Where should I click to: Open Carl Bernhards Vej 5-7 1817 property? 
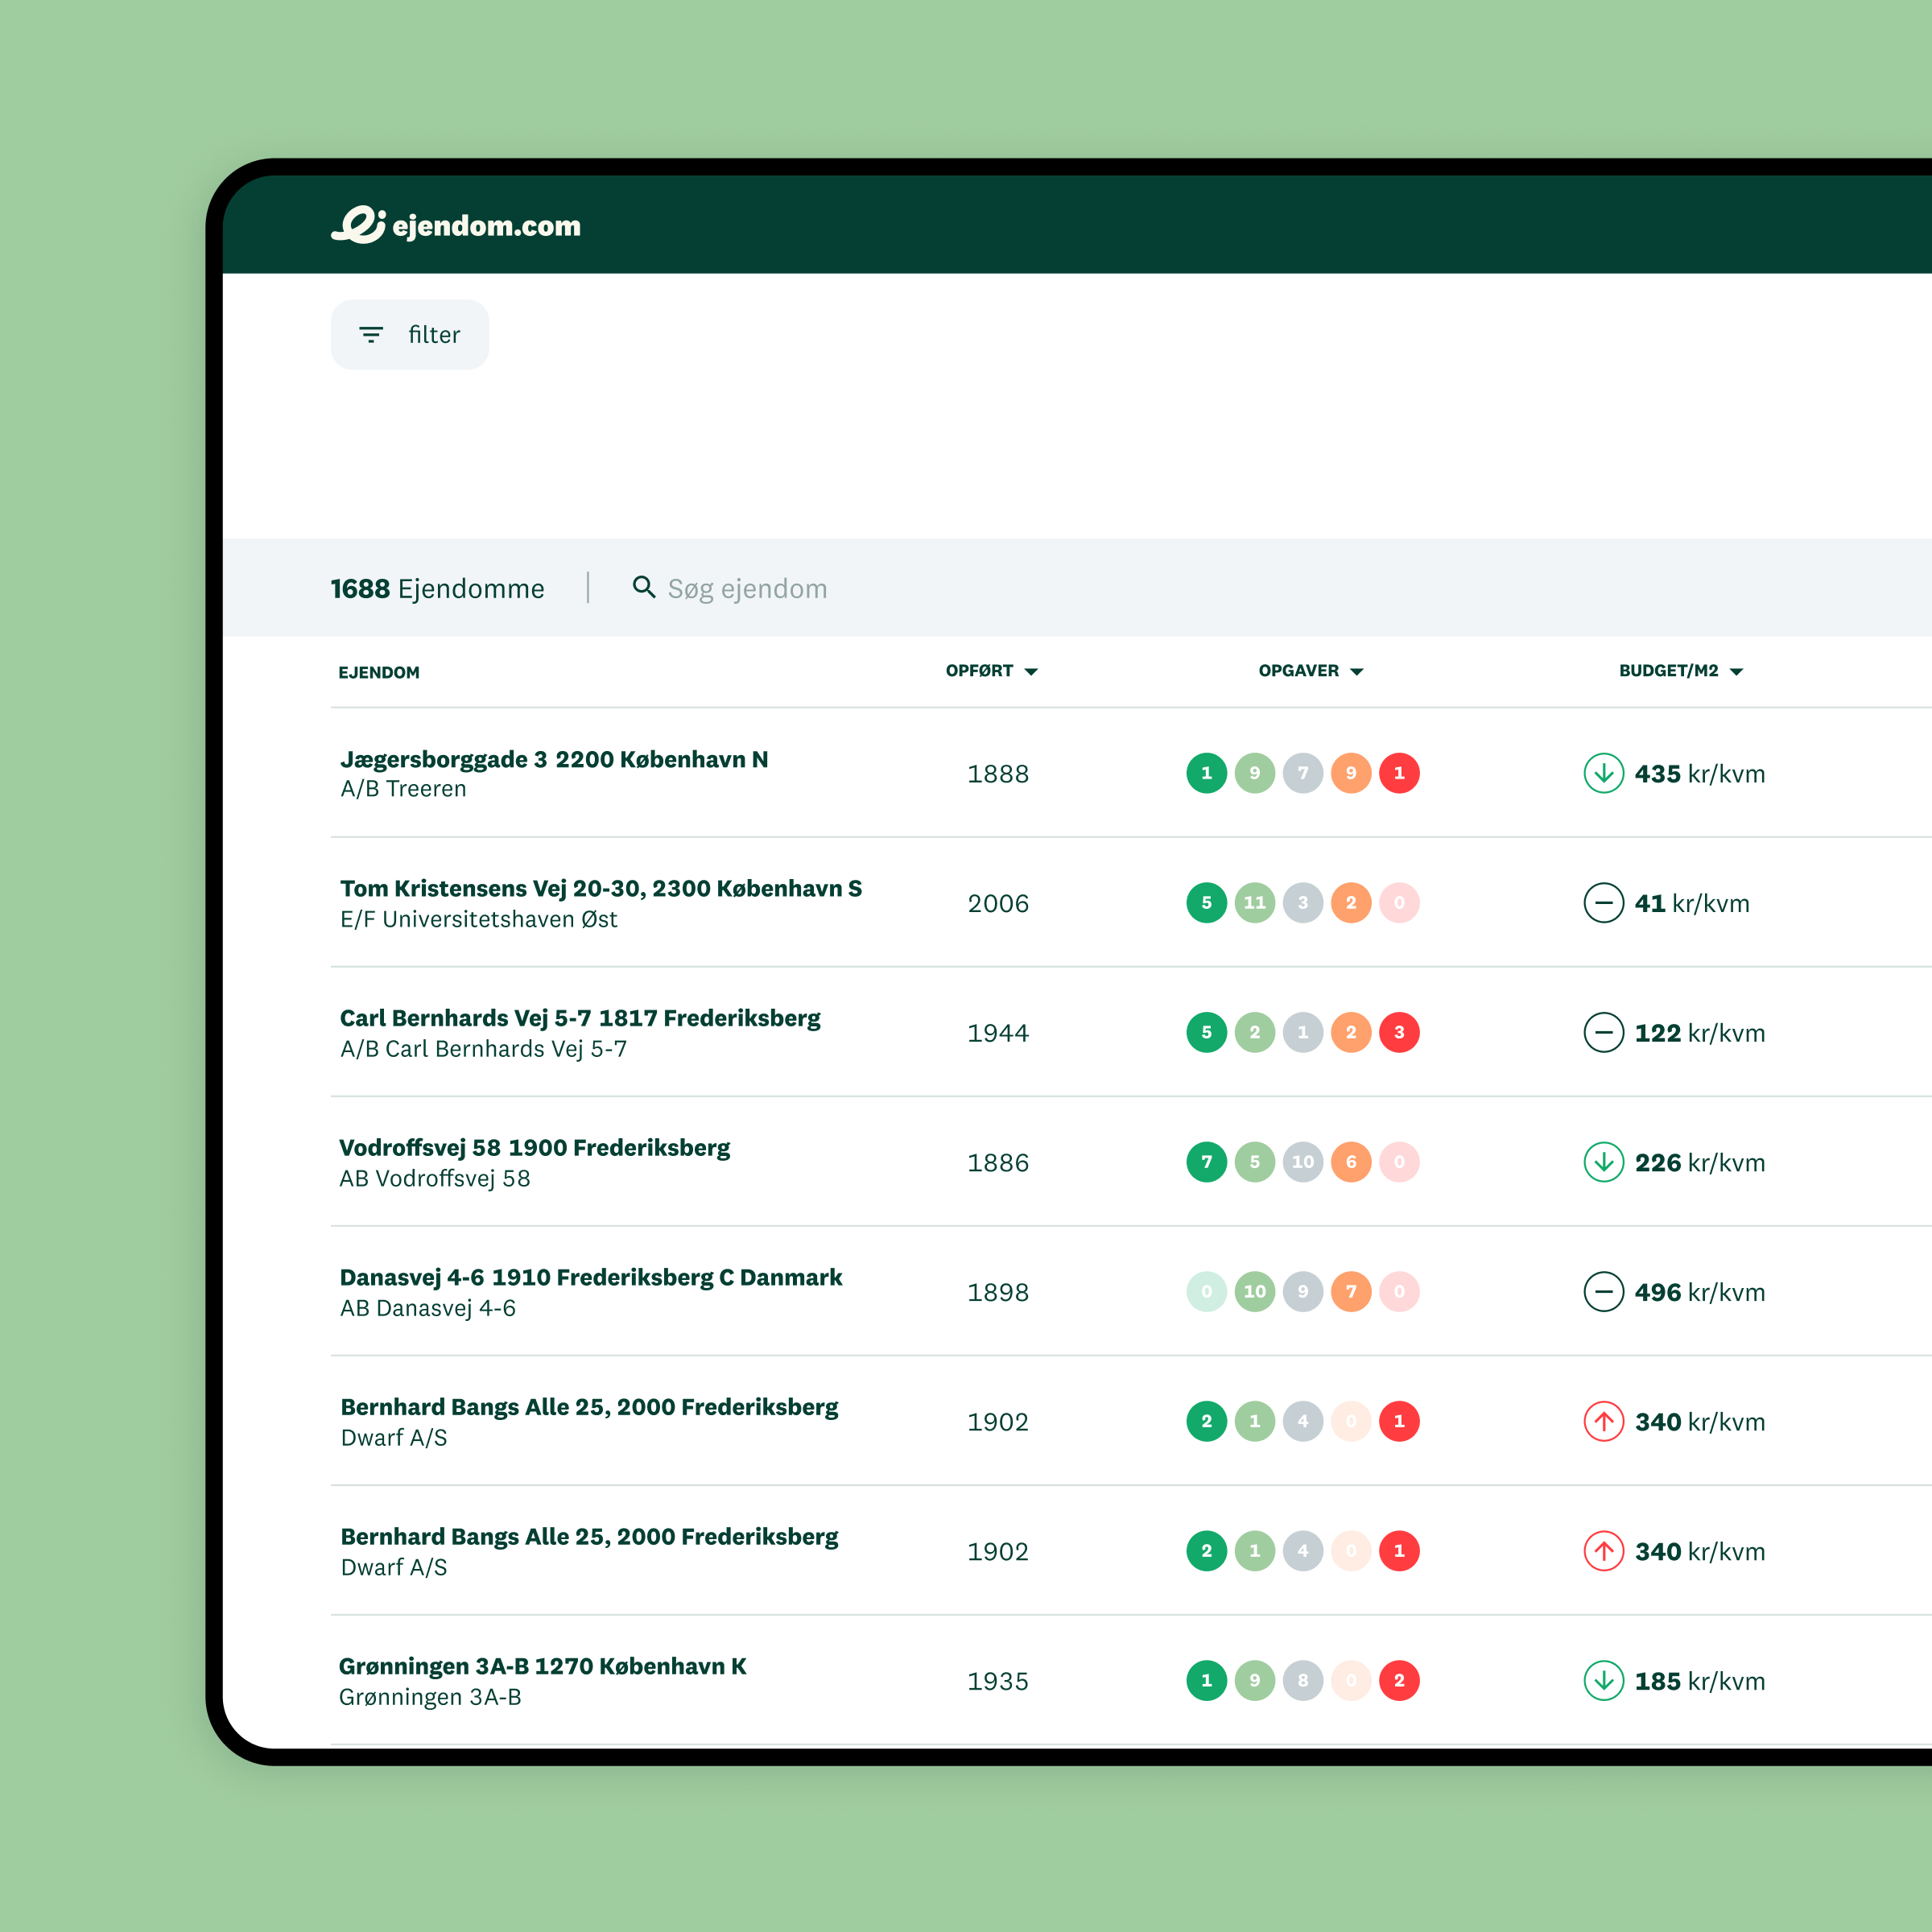(580, 1018)
